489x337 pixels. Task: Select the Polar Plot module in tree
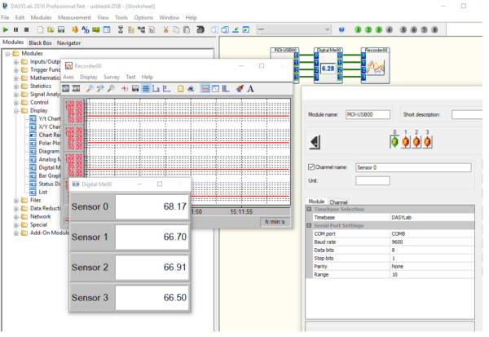(49, 143)
